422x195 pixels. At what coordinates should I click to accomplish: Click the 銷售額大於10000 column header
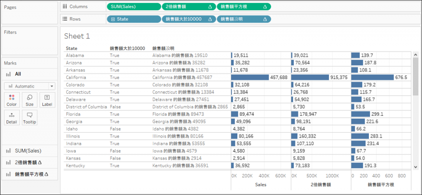(x=127, y=49)
